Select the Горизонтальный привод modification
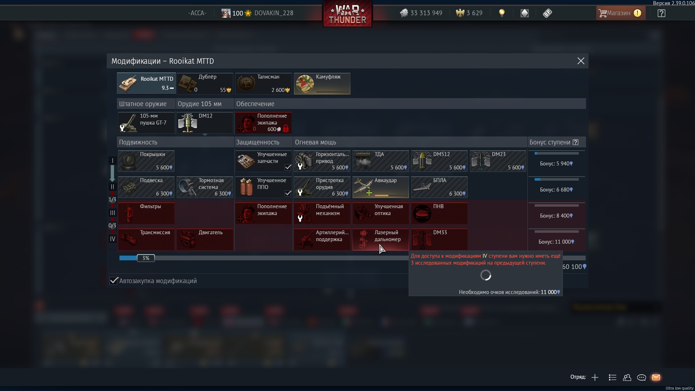The width and height of the screenshot is (695, 391). pos(322,161)
